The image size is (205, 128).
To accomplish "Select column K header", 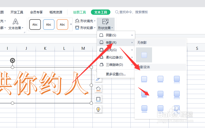I will (45, 48).
